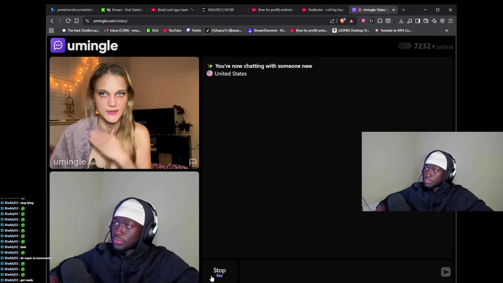Open the apps grid icon in bookmarks bar
Viewport: 503px width, 283px height.
coord(51,30)
